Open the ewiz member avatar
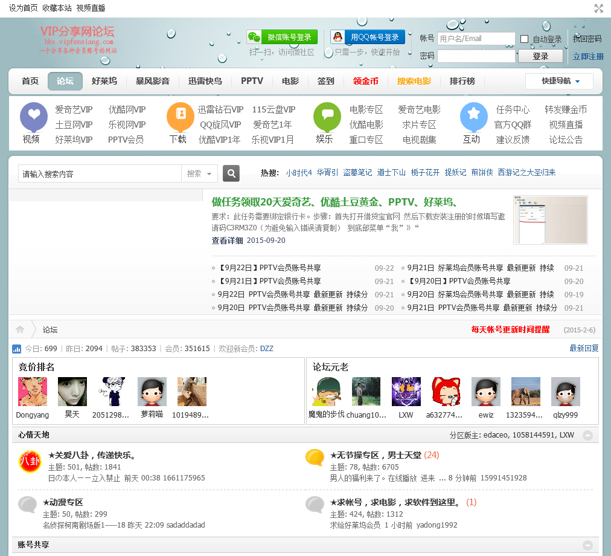 tap(486, 392)
